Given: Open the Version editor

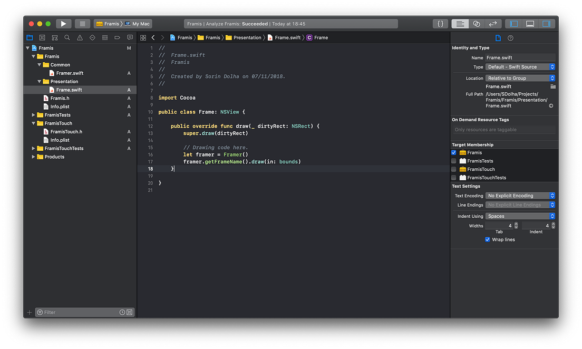Looking at the screenshot, I should click(x=493, y=23).
